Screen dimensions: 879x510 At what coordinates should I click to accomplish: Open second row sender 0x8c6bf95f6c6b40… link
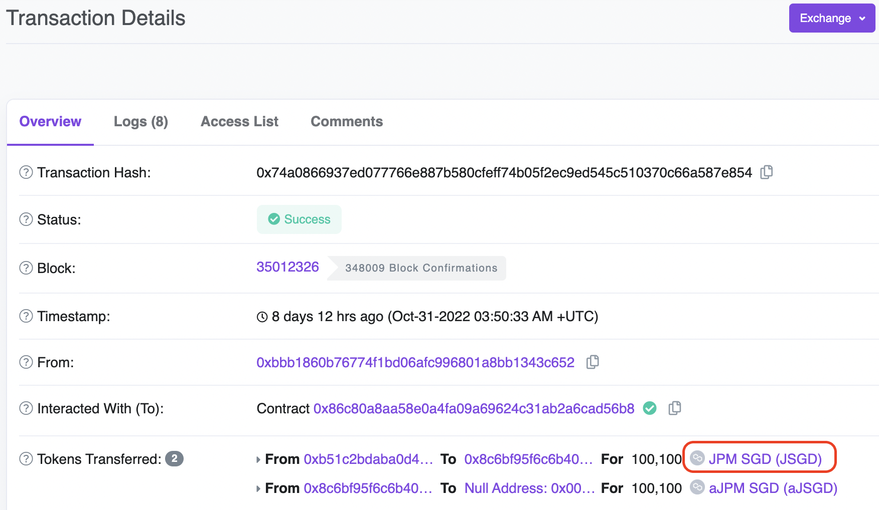tap(368, 488)
